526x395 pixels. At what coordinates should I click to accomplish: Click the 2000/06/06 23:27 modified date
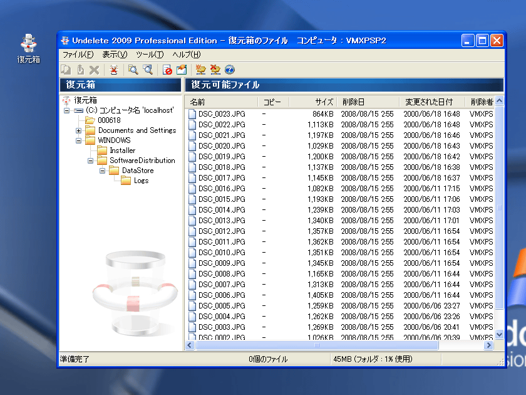pos(431,306)
